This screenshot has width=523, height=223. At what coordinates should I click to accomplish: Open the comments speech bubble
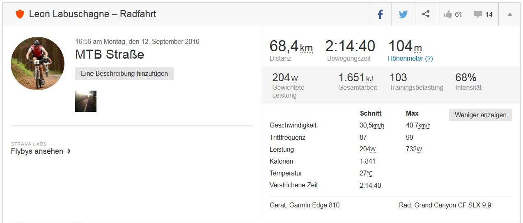click(x=478, y=14)
